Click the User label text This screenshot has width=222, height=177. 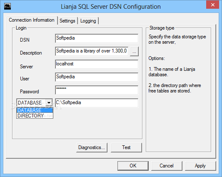coord(25,79)
